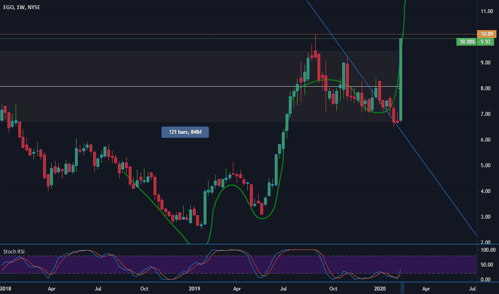Click the EGO, 1W, NYSE symbol label
499x294 pixels.
pos(21,7)
